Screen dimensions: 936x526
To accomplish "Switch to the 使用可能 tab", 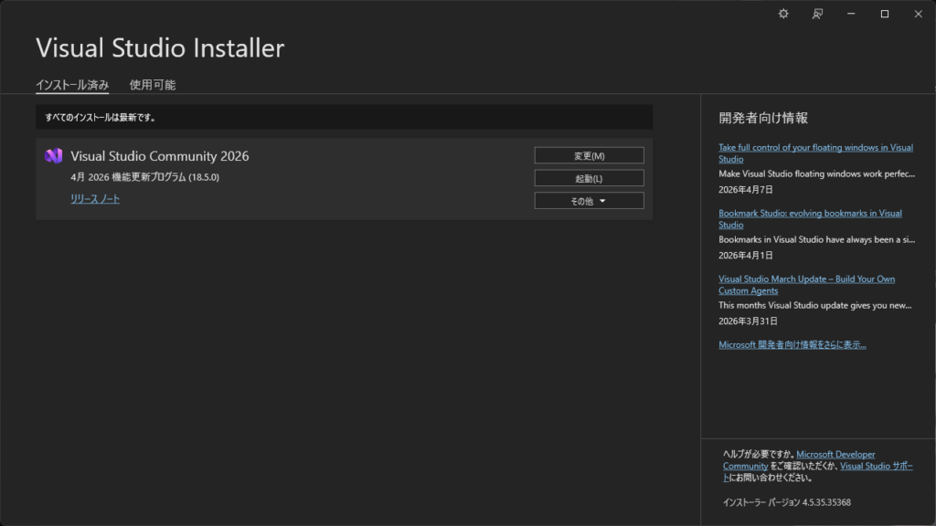I will click(x=153, y=85).
